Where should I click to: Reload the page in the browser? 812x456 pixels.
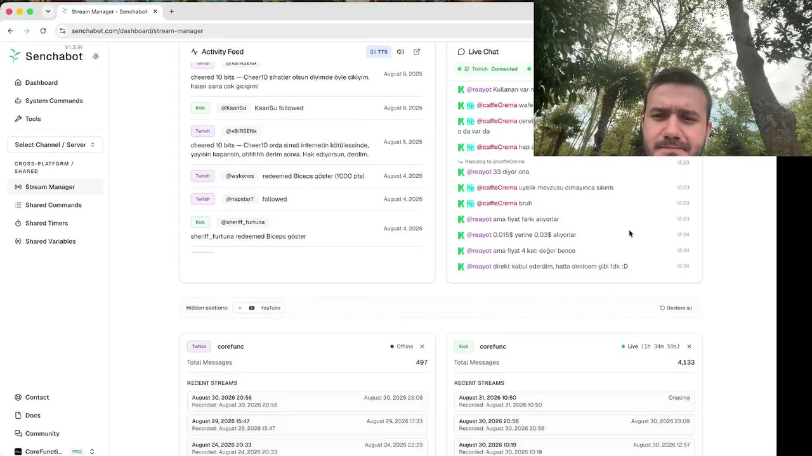pos(43,30)
